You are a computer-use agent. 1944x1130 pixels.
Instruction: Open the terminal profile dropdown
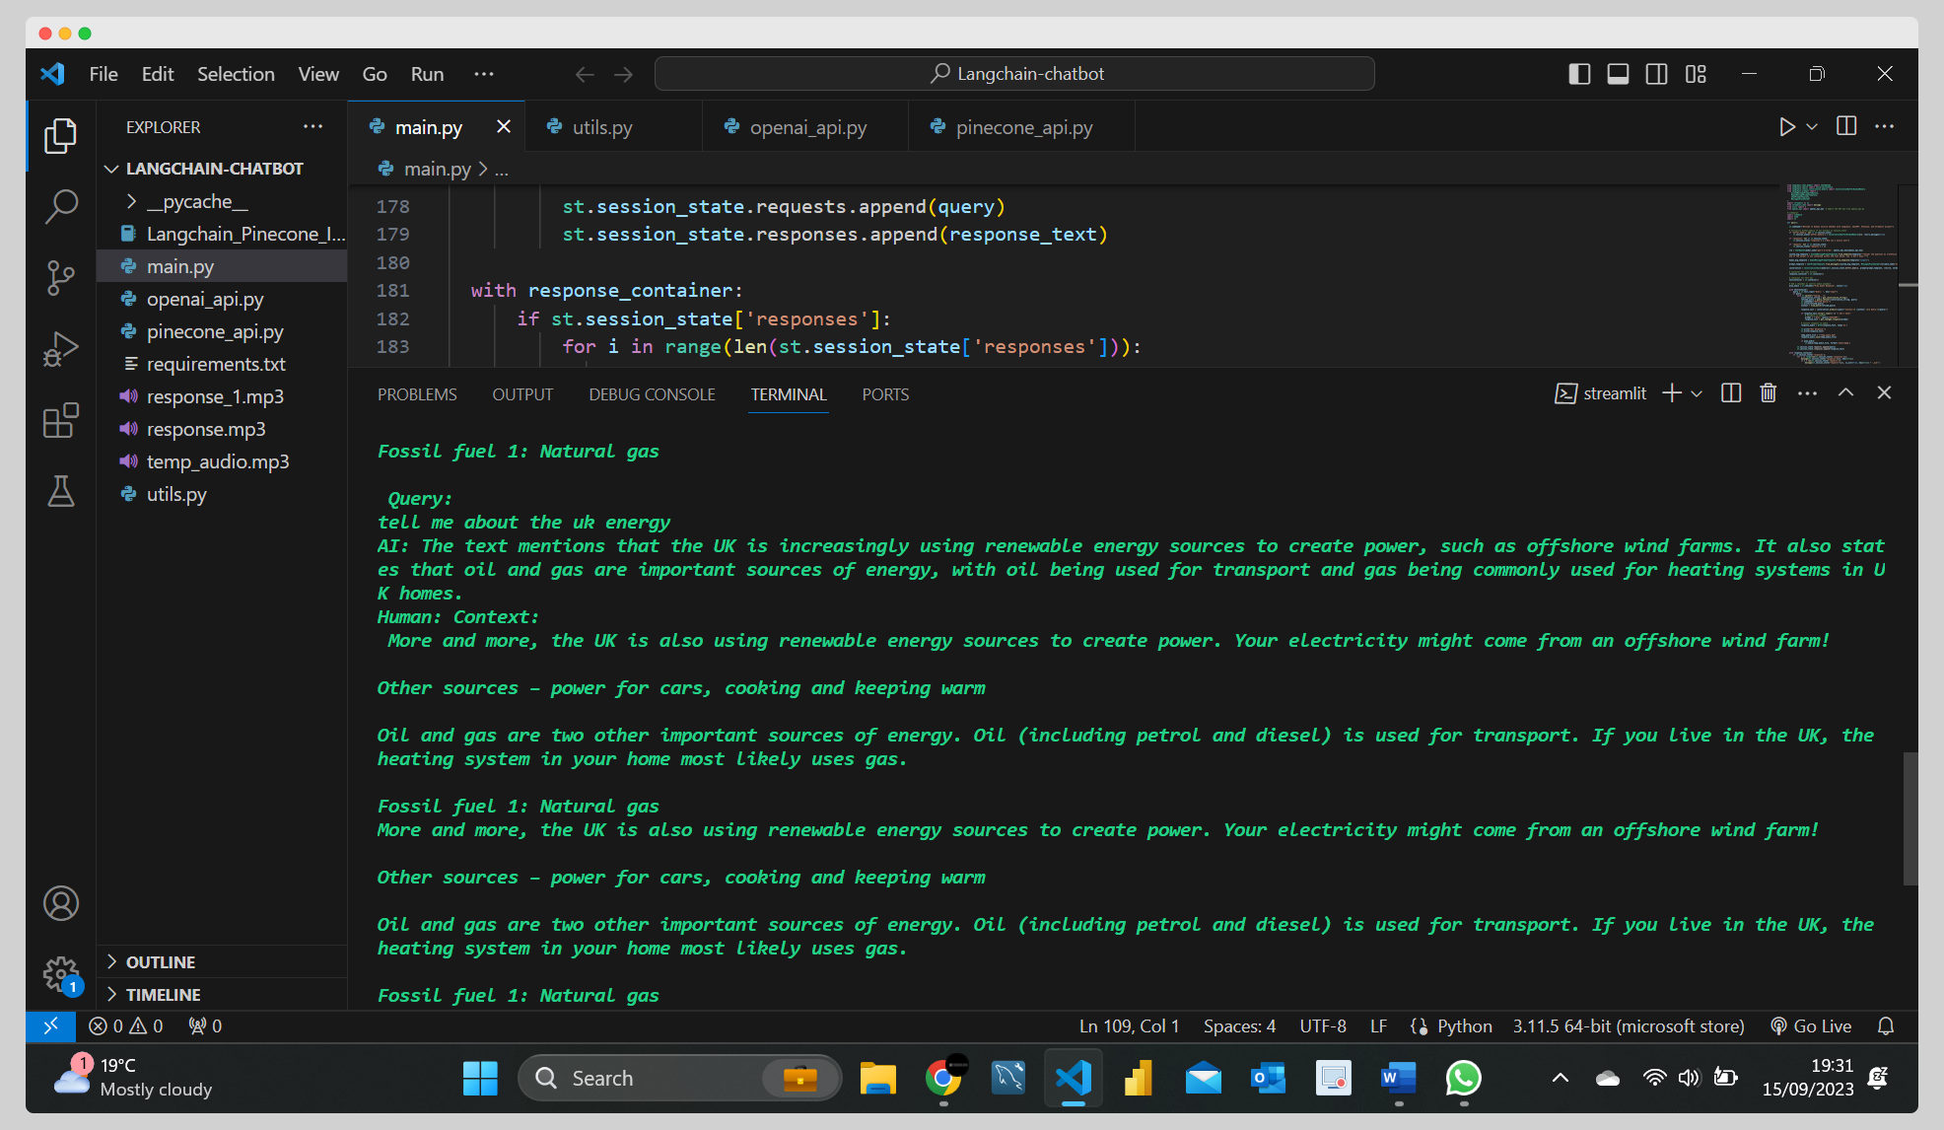coord(1697,392)
